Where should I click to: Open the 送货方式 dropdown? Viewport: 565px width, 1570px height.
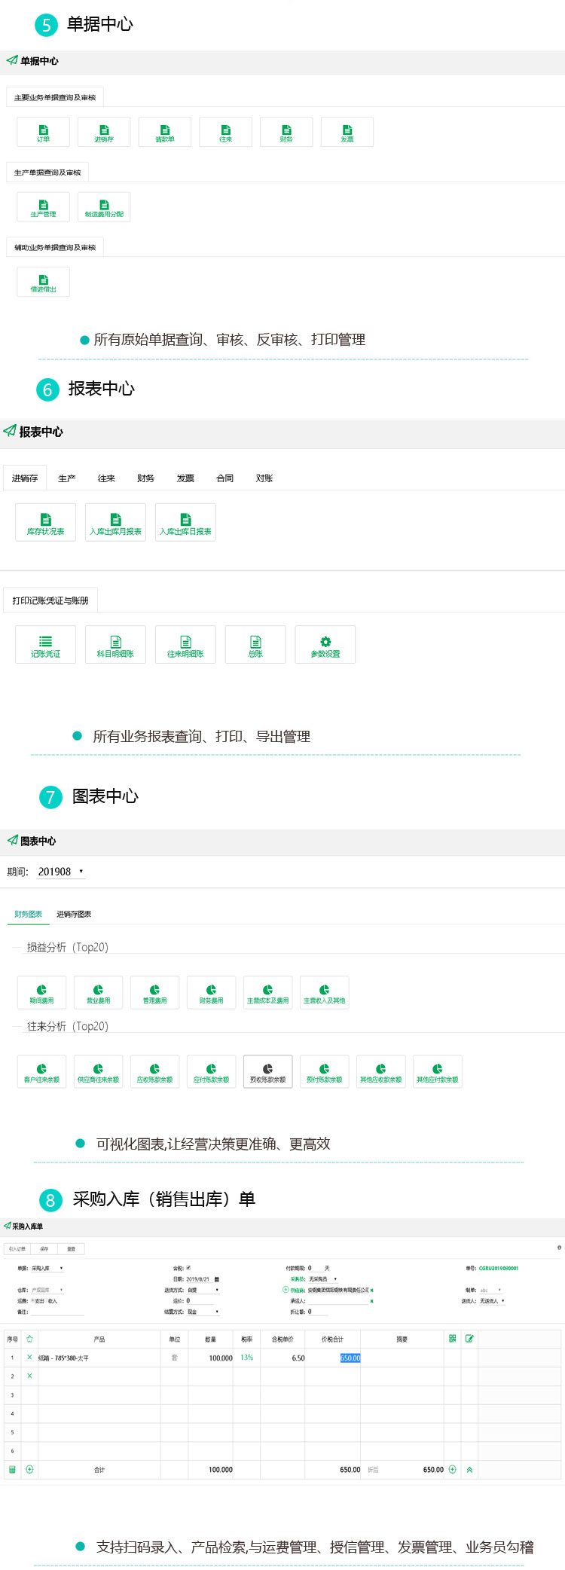[203, 1290]
